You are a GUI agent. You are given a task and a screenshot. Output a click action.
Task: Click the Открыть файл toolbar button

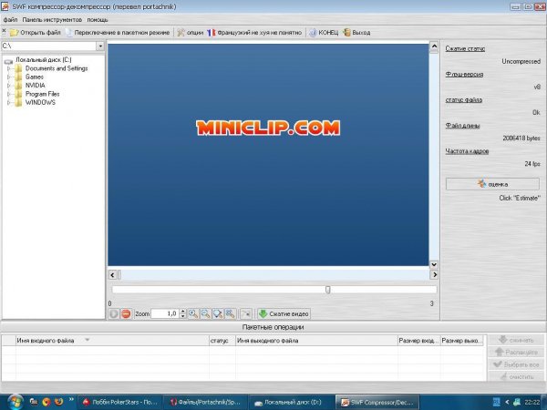click(x=35, y=33)
